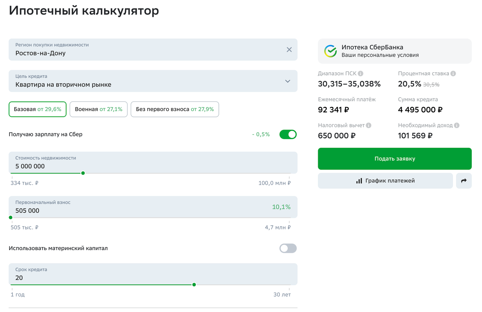Click the 1 год minimum term label

(x=18, y=295)
